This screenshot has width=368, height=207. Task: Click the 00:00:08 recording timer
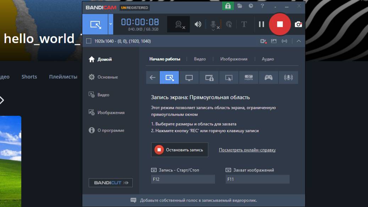coord(140,22)
